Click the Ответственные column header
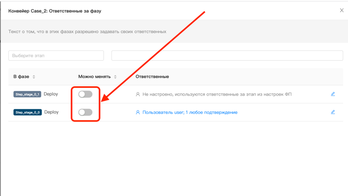Viewport: 348px width, 196px height. 152,77
